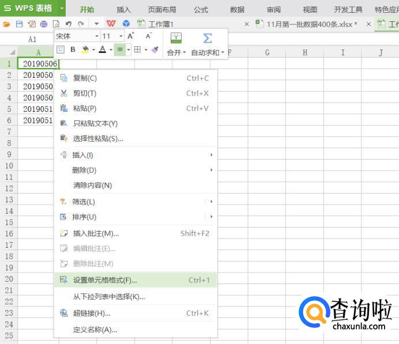
Task: Choose 清除内容(N) menu entry
Action: [135, 185]
